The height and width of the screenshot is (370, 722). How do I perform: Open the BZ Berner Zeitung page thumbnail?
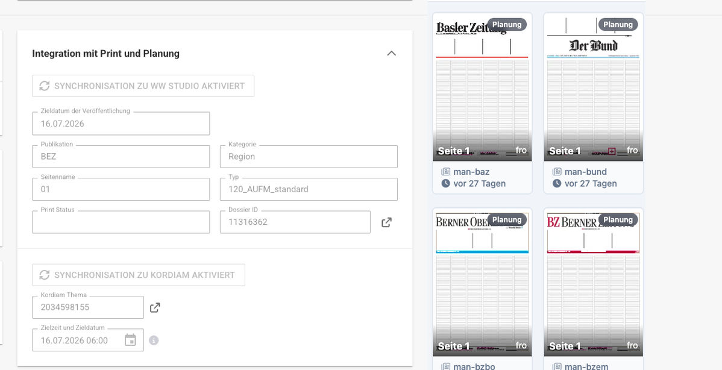click(x=594, y=283)
